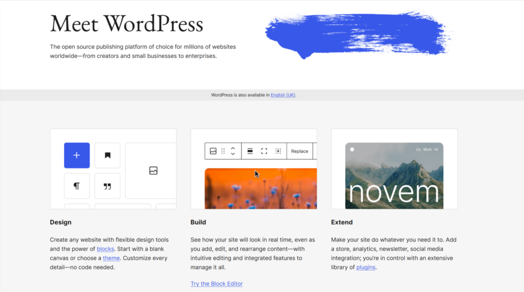Image resolution: width=524 pixels, height=292 pixels.
Task: Toggle the full-screen corners icon in toolbar
Action: (264, 151)
